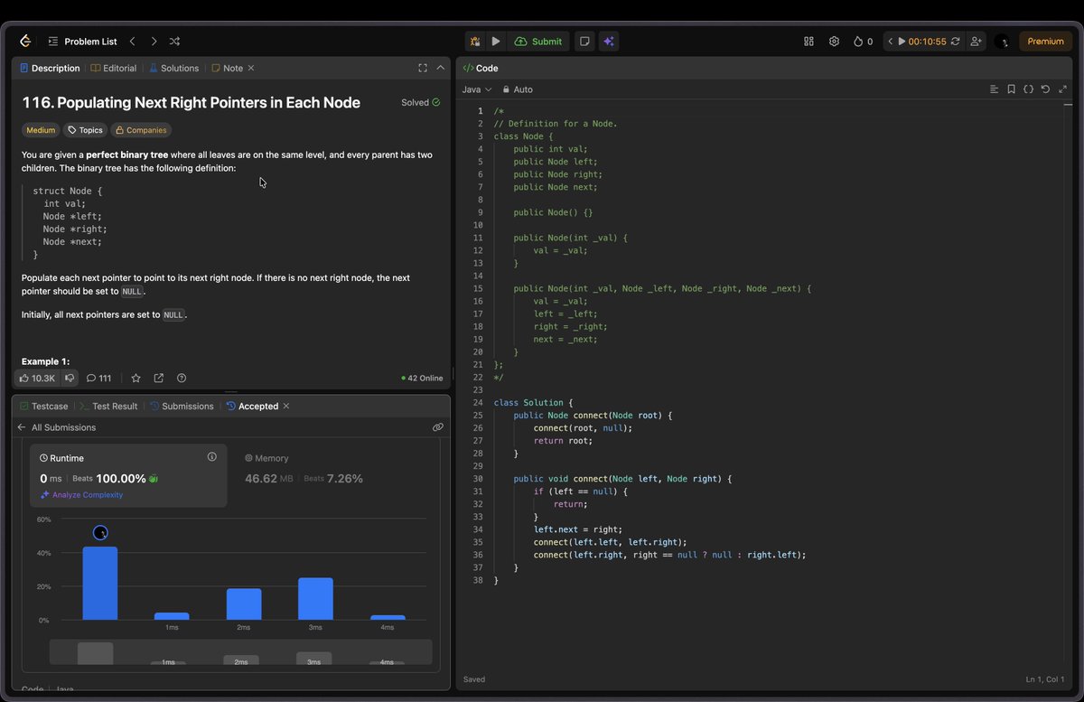
Task: Expand the Topics section
Action: click(x=85, y=129)
